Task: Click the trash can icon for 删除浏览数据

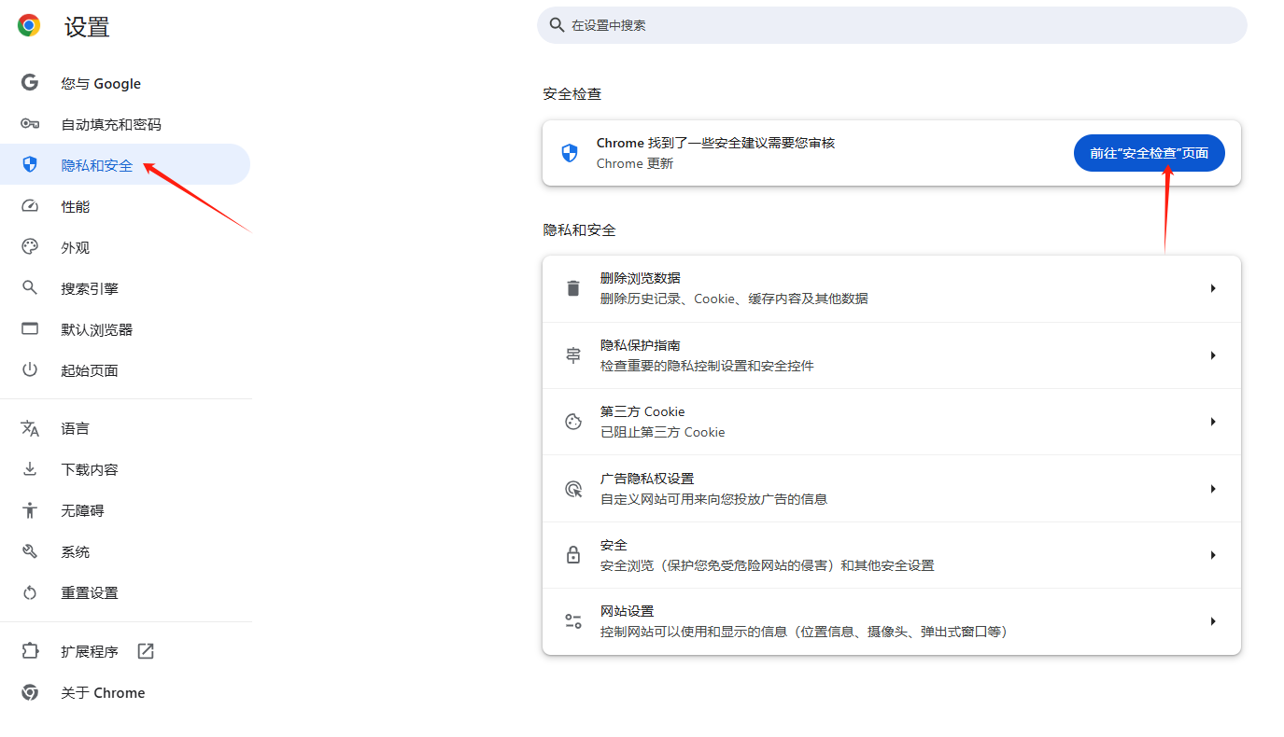Action: (x=573, y=288)
